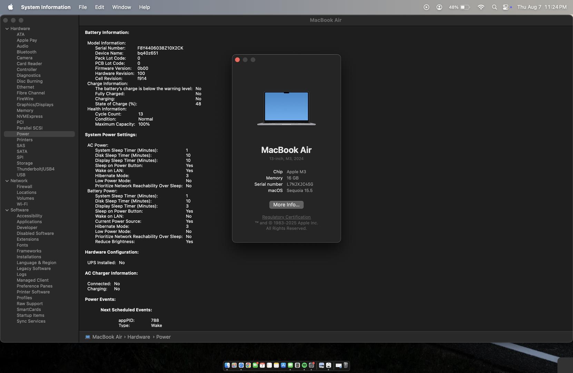Select Printers in the sidebar
573x373 pixels.
tap(24, 140)
